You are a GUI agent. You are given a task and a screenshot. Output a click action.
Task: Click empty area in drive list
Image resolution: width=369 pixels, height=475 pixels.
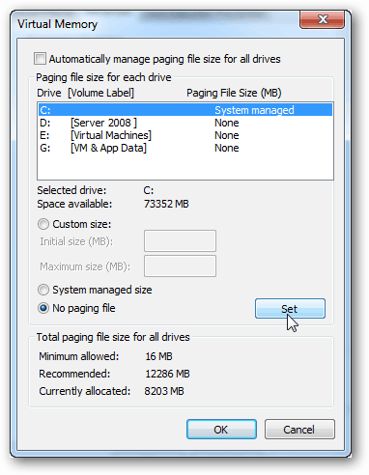click(185, 167)
